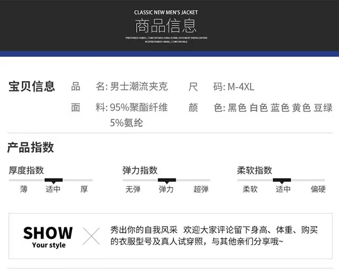The image size is (339, 275).
Task: Click the 厚 label under thickness index
Action: coord(84,189)
